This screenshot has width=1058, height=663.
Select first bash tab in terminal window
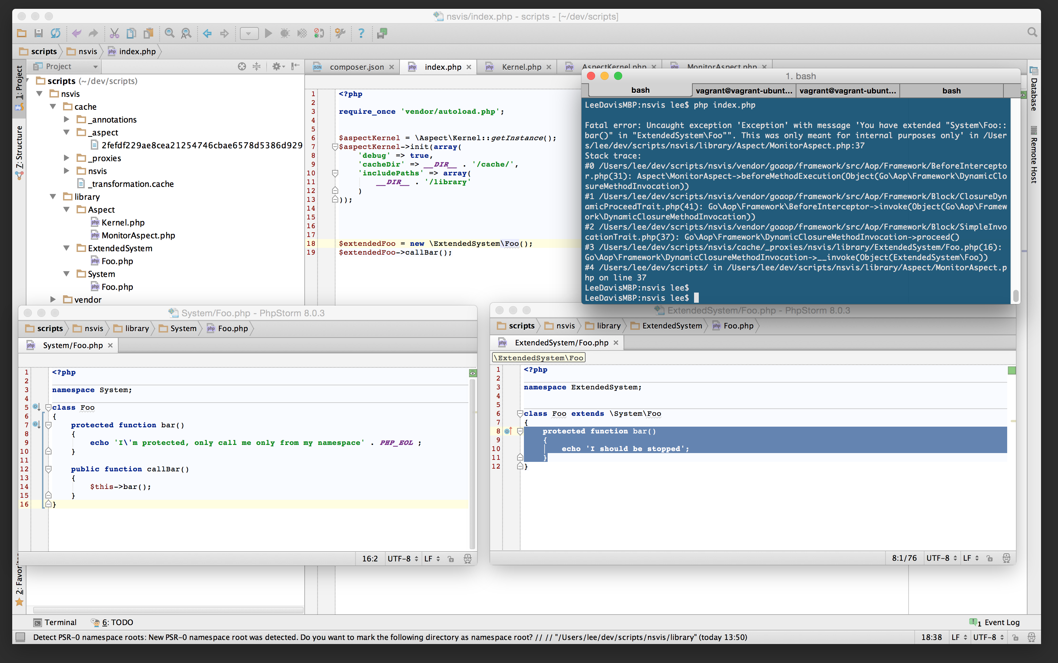tap(640, 90)
